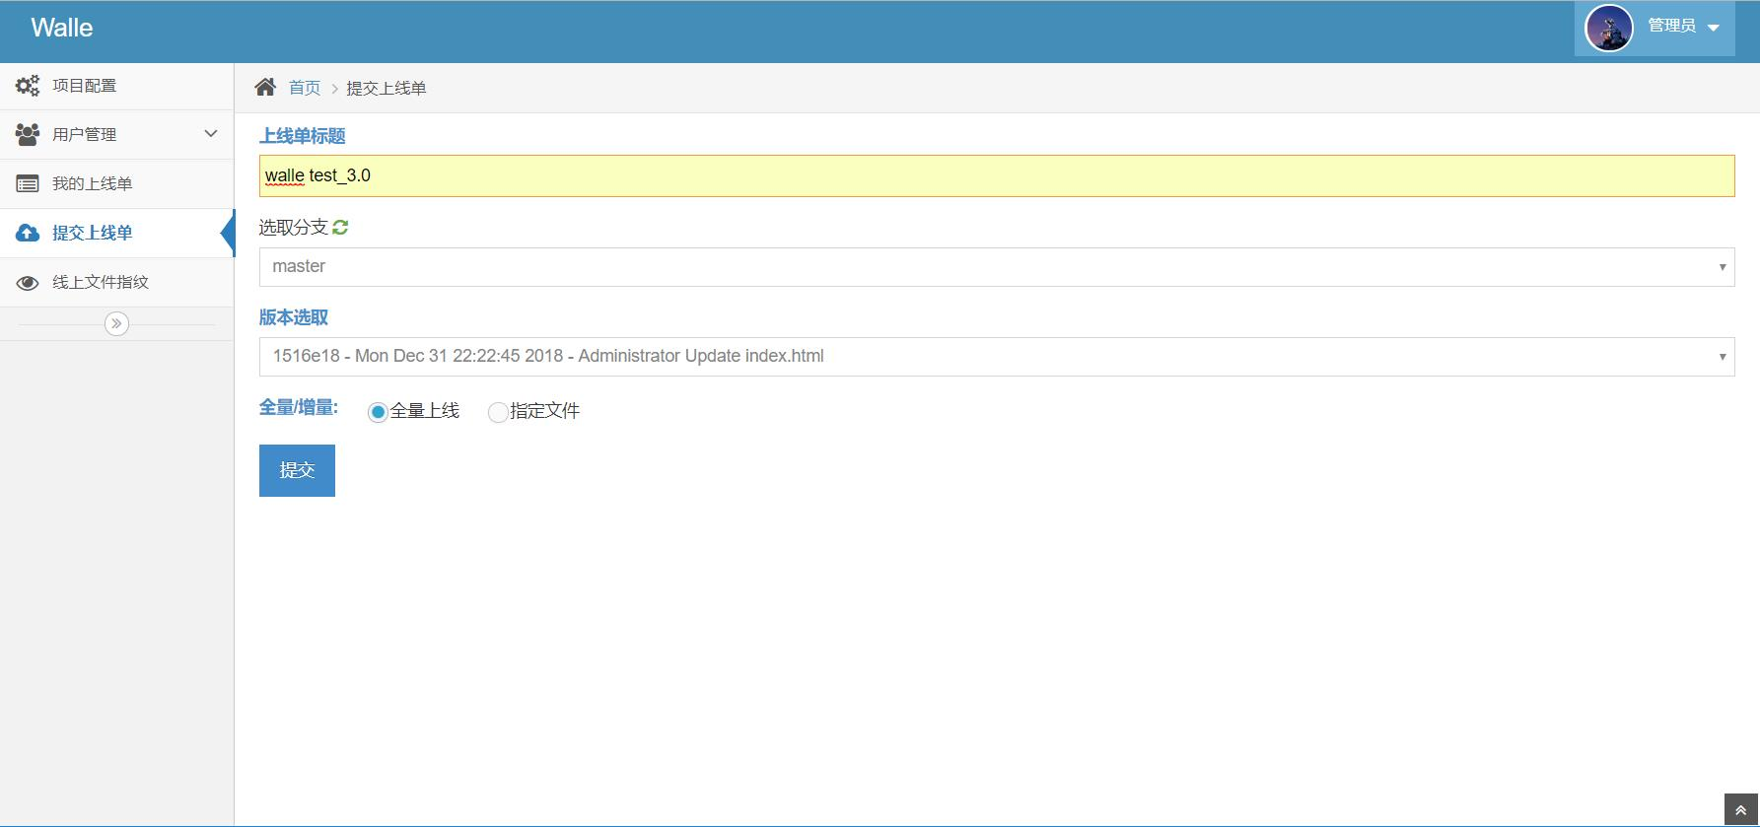Open 项目配置 in the sidebar

pos(116,86)
